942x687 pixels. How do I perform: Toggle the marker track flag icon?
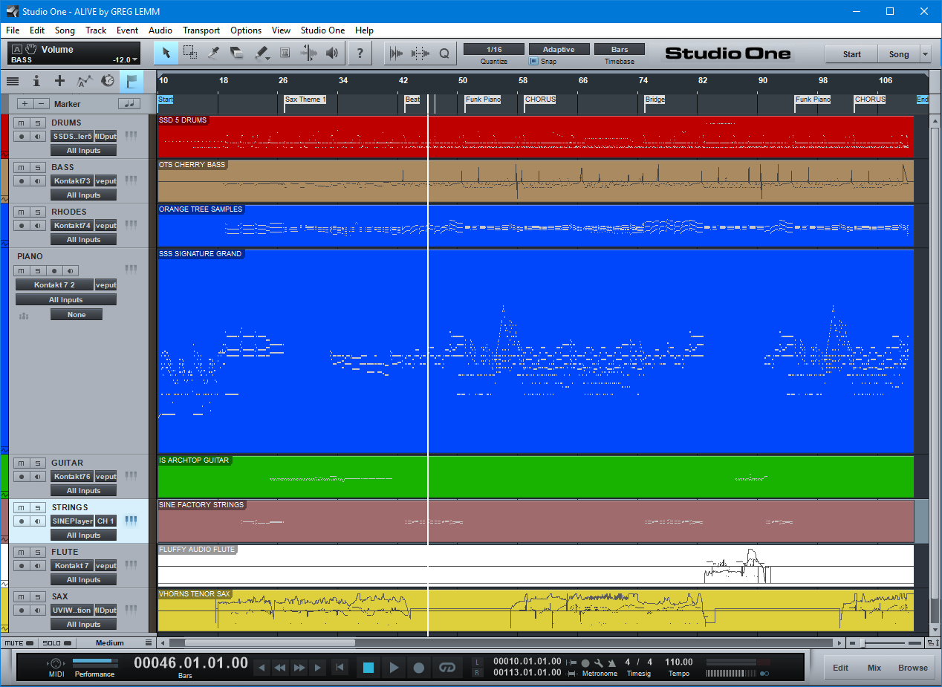[131, 81]
